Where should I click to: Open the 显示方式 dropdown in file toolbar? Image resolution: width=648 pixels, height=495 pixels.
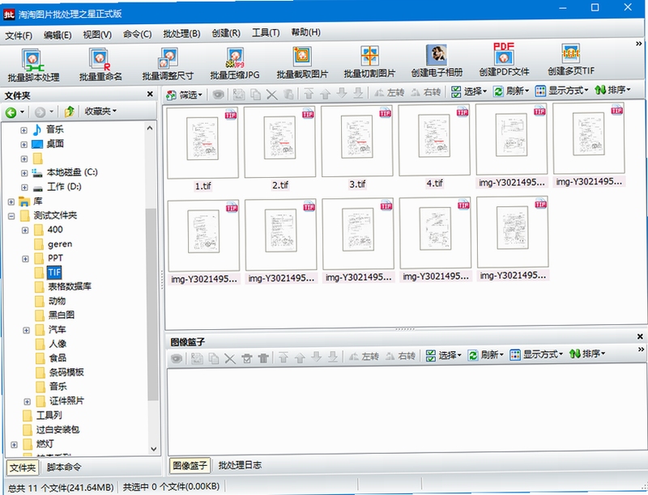(561, 91)
